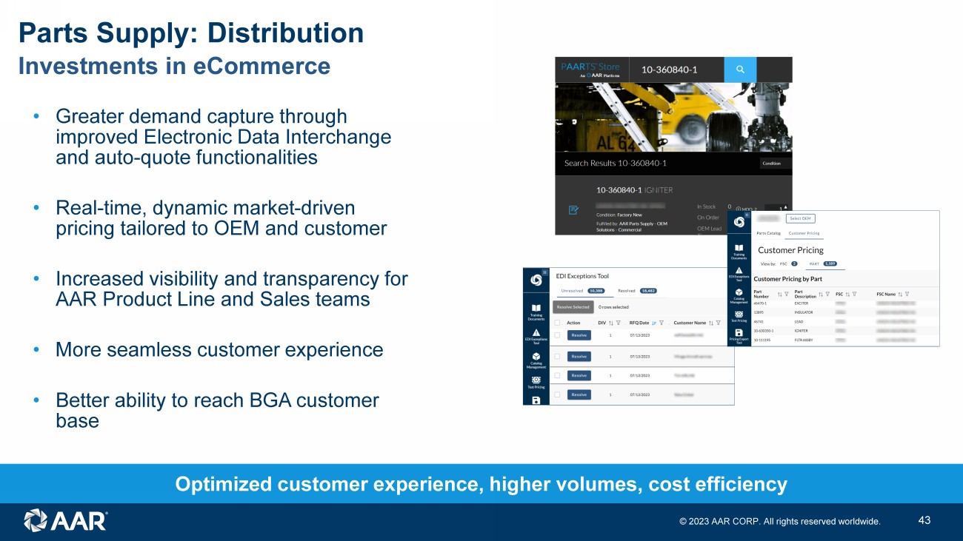Sort the Part Description column

(820, 294)
